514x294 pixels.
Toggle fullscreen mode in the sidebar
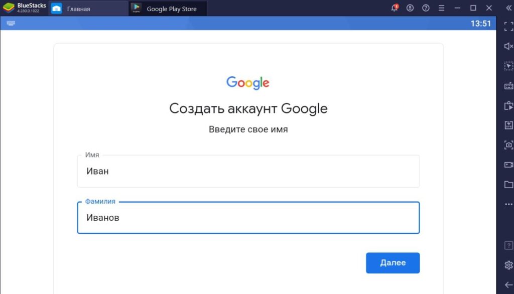[508, 27]
